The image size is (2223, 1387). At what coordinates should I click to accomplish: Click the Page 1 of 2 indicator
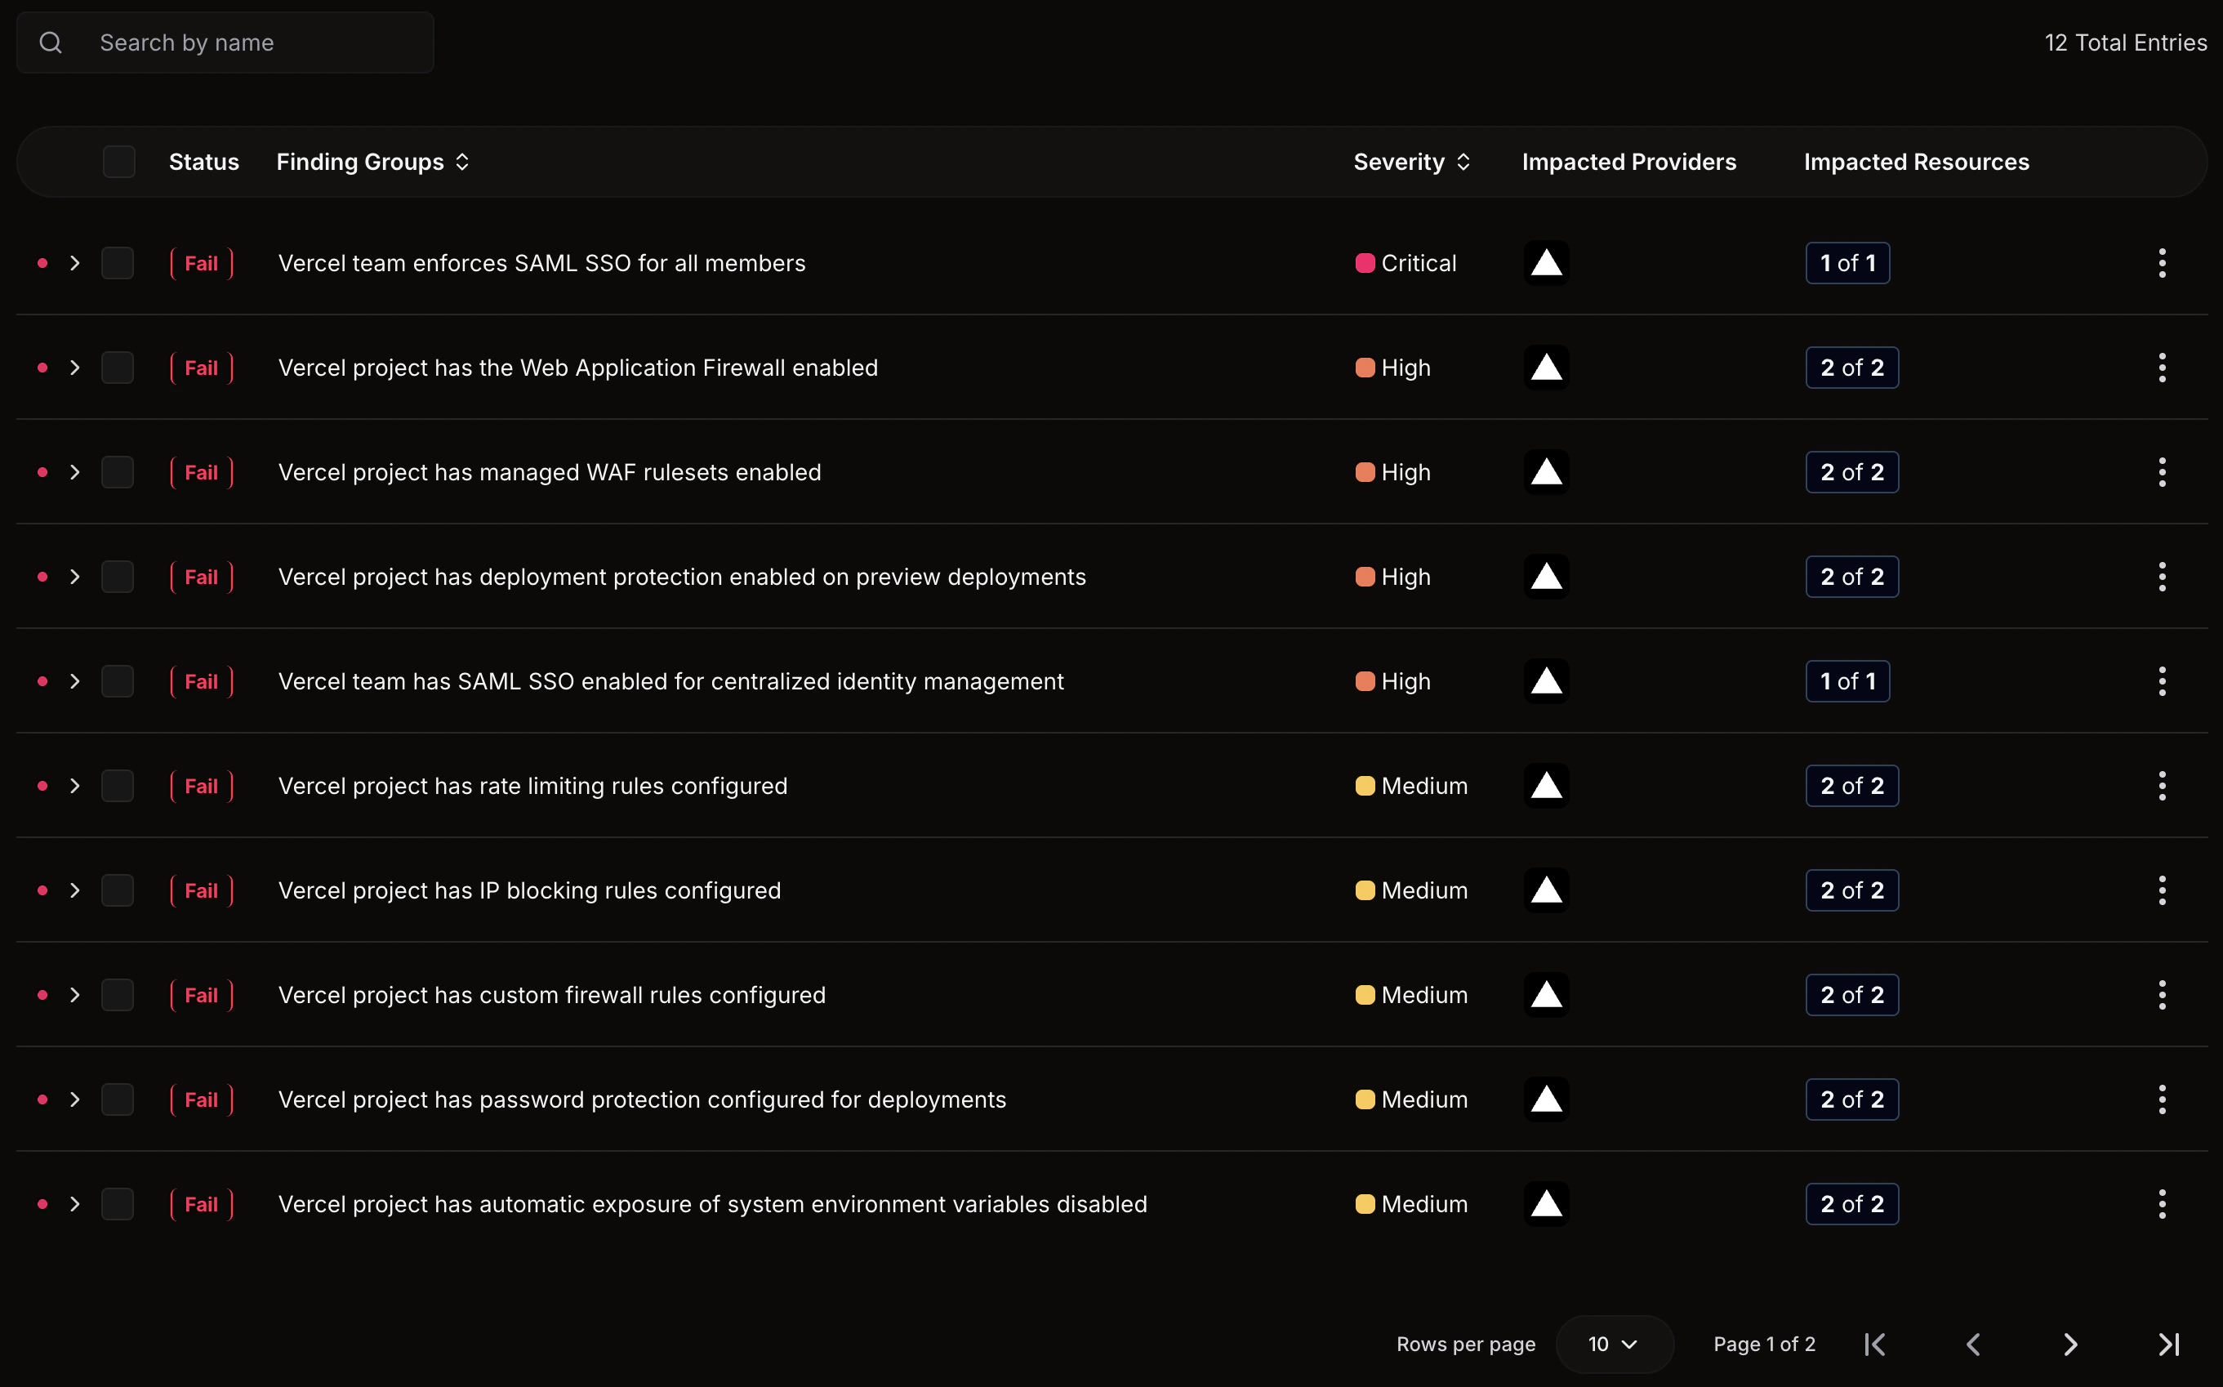(1763, 1345)
